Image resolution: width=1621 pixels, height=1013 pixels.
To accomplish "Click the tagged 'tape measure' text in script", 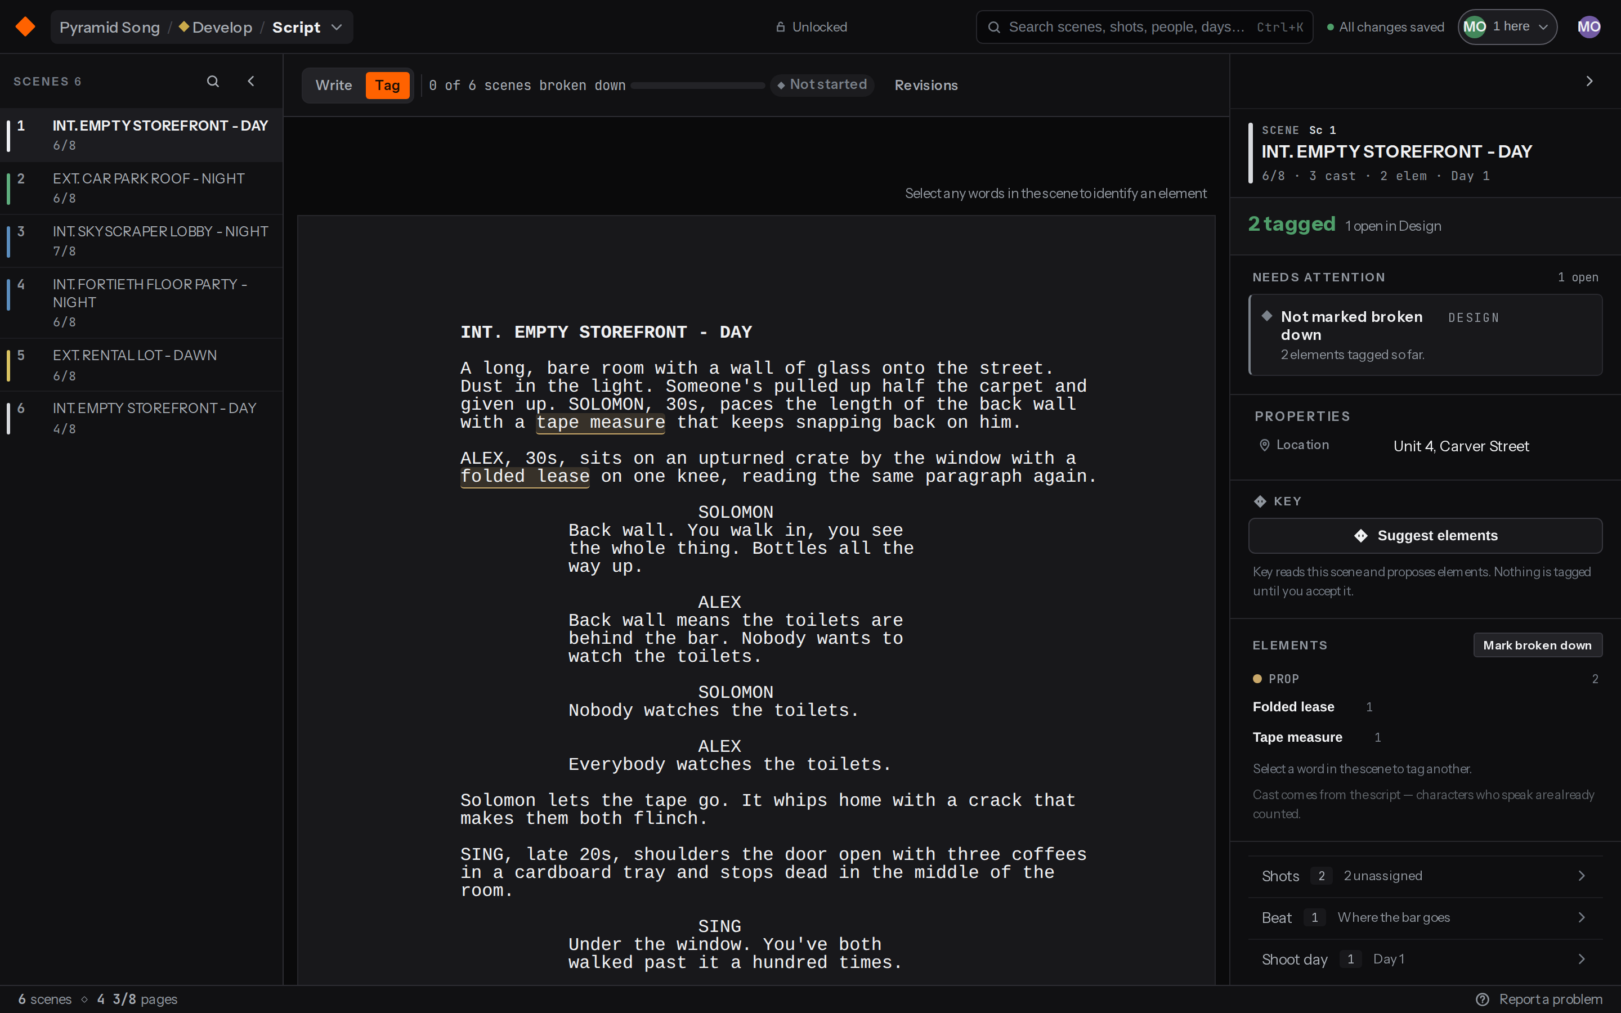I will 600,422.
